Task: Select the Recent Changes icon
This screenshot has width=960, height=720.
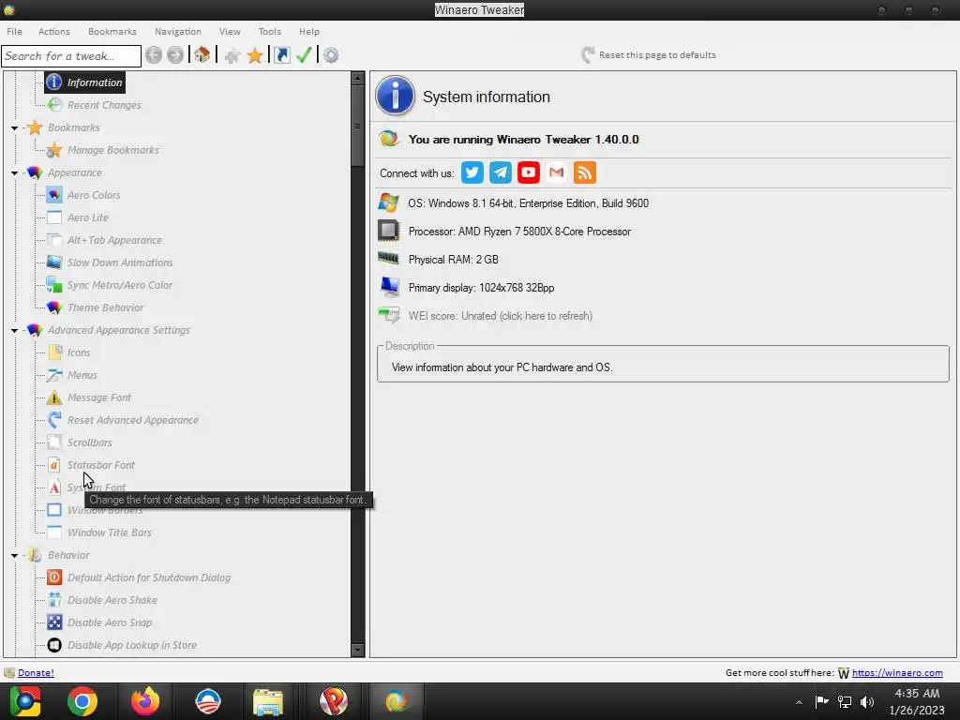Action: [54, 105]
